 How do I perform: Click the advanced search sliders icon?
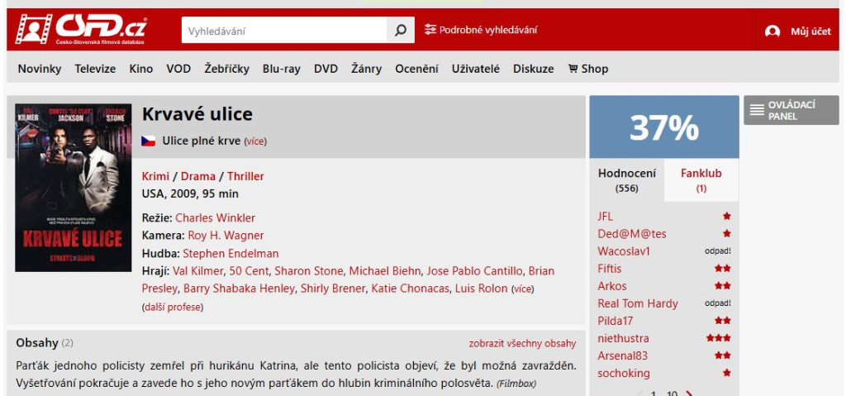click(x=430, y=30)
